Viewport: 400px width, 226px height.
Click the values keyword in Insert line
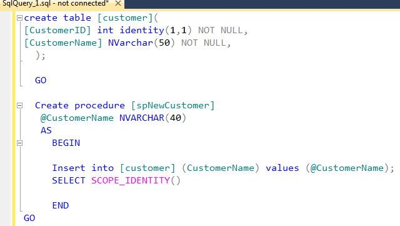click(282, 168)
